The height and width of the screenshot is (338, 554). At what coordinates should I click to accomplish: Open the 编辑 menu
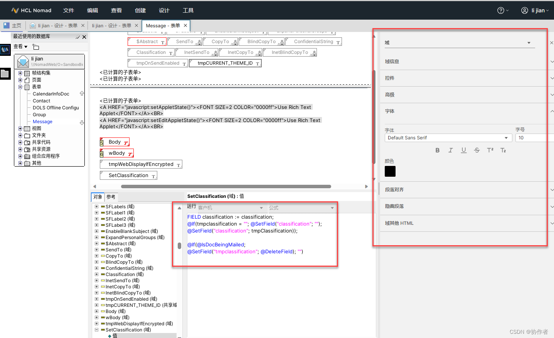pos(93,10)
